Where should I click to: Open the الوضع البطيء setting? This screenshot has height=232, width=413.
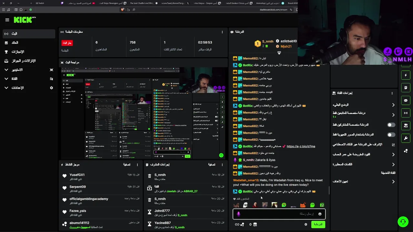[x=364, y=105]
